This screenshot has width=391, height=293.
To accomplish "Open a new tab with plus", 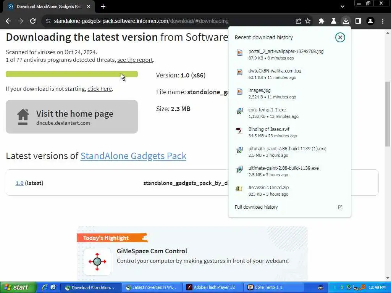I will click(103, 6).
